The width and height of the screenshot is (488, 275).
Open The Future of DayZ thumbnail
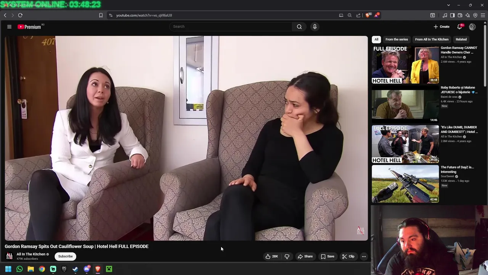point(405,184)
